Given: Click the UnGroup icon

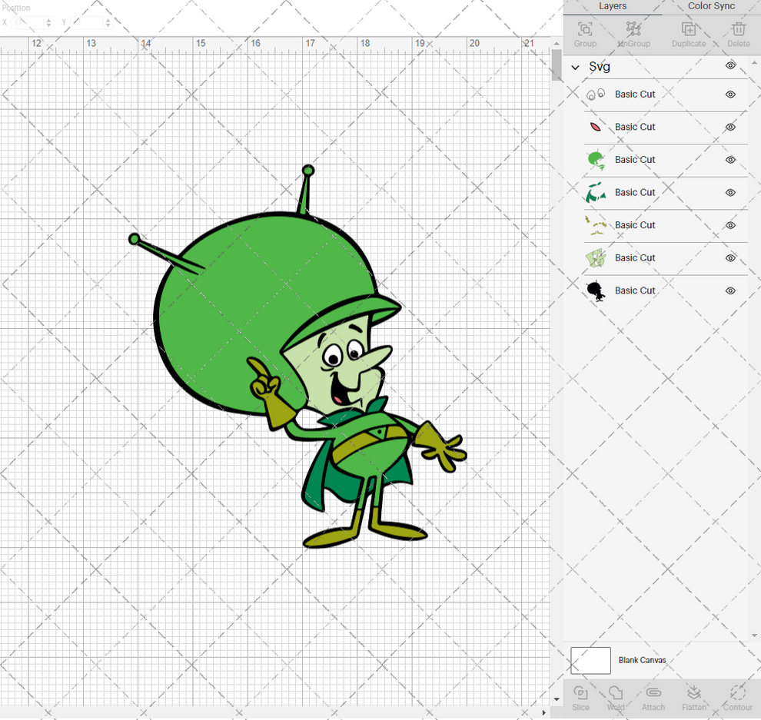Looking at the screenshot, I should 634,32.
